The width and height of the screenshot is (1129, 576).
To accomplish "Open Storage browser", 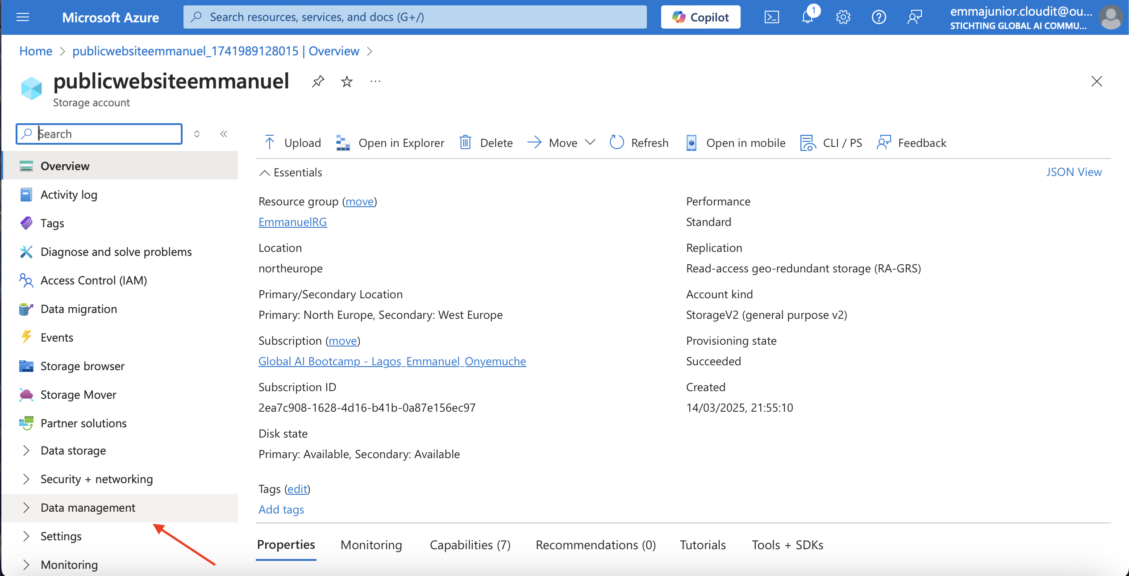I will pos(120,366).
